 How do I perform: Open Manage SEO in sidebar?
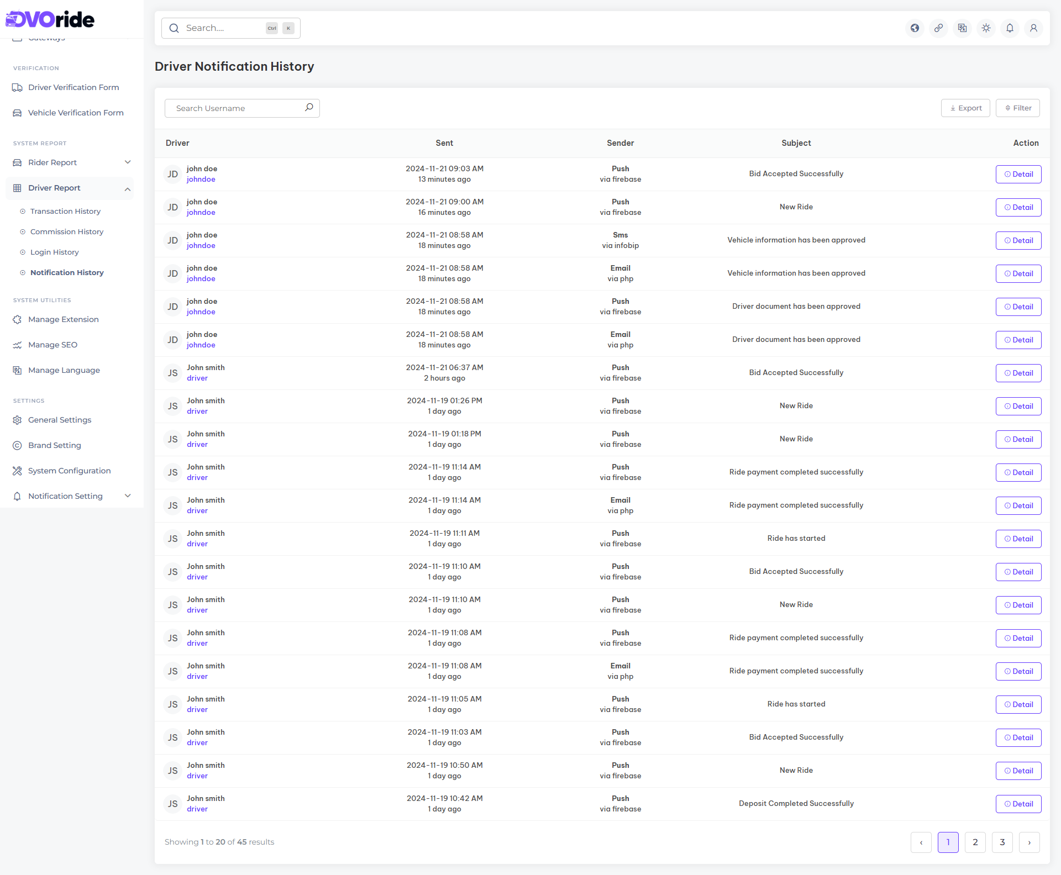[x=52, y=345]
